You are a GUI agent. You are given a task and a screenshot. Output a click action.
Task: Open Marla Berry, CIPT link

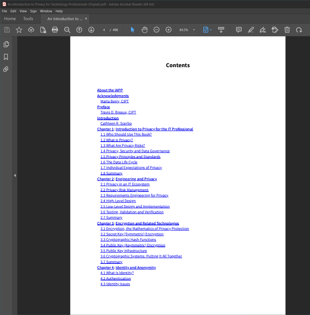(x=114, y=101)
